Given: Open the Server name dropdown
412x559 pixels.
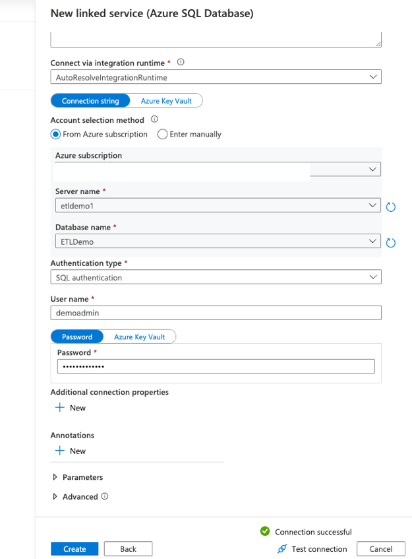Looking at the screenshot, I should tap(216, 206).
